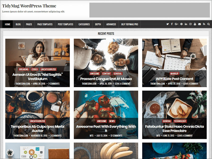Viewport: 212px width, 159px height.
Task: Click the TidyMag WordPress Theme site title
Action: [29, 6]
